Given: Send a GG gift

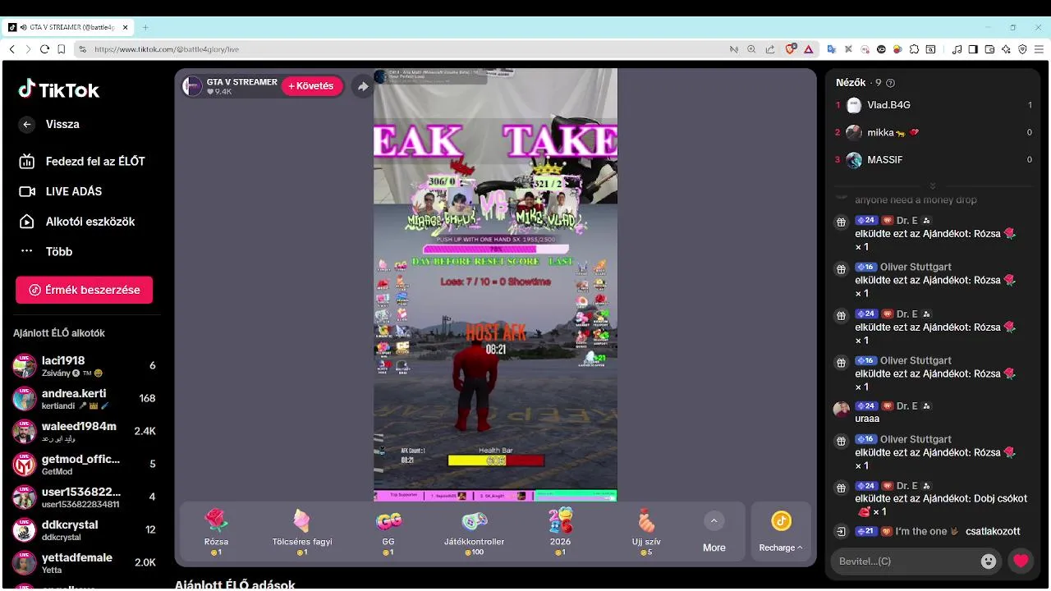Looking at the screenshot, I should pos(388,532).
